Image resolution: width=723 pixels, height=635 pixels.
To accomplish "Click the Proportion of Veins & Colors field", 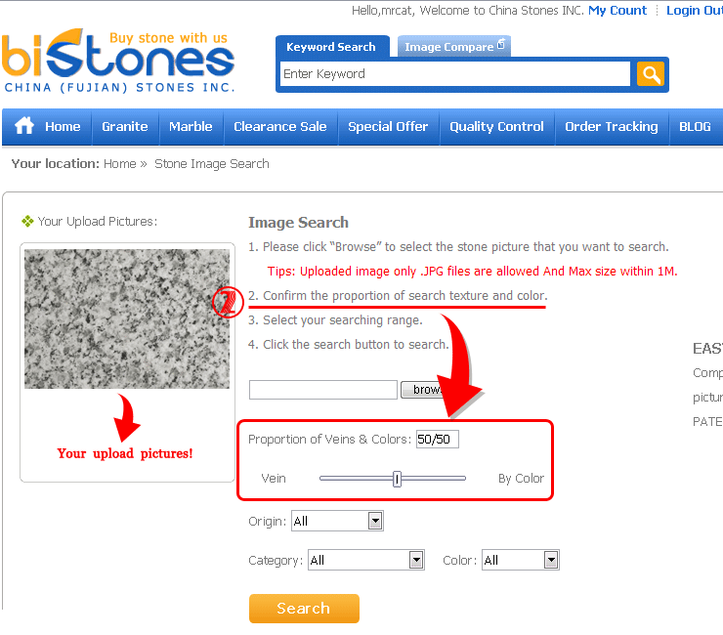I will tap(437, 439).
